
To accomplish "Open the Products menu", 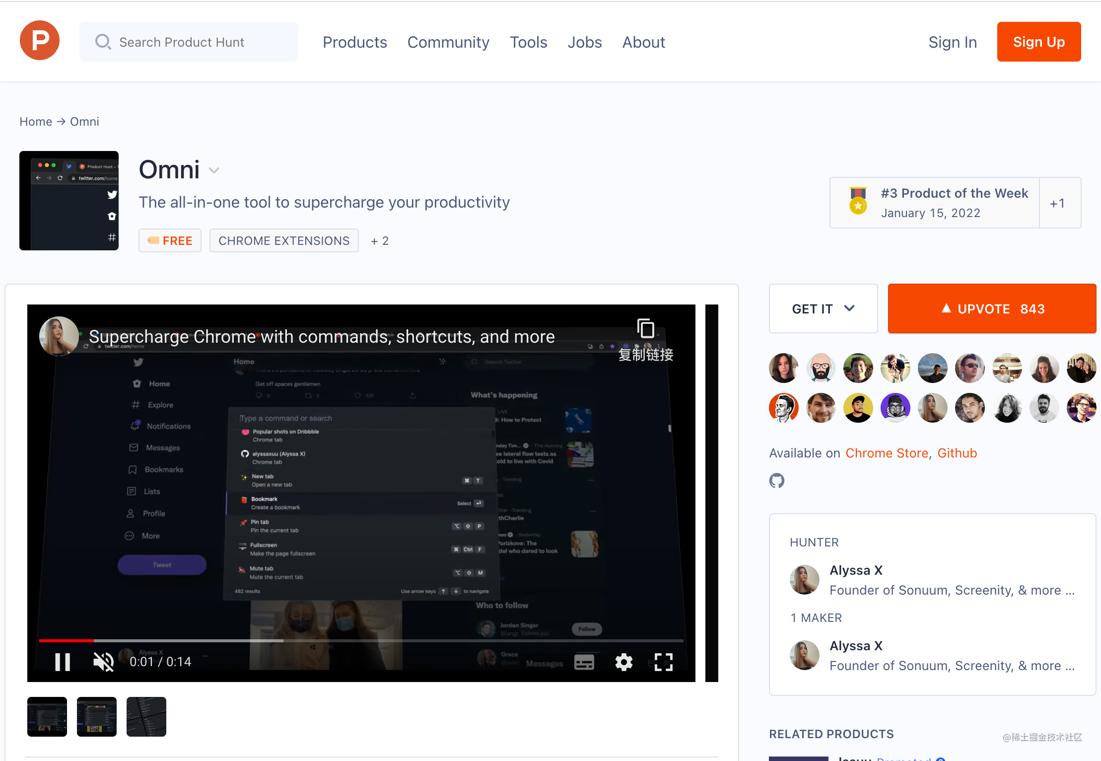I will (x=354, y=42).
